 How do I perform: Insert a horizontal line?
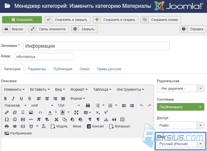click(x=31, y=120)
